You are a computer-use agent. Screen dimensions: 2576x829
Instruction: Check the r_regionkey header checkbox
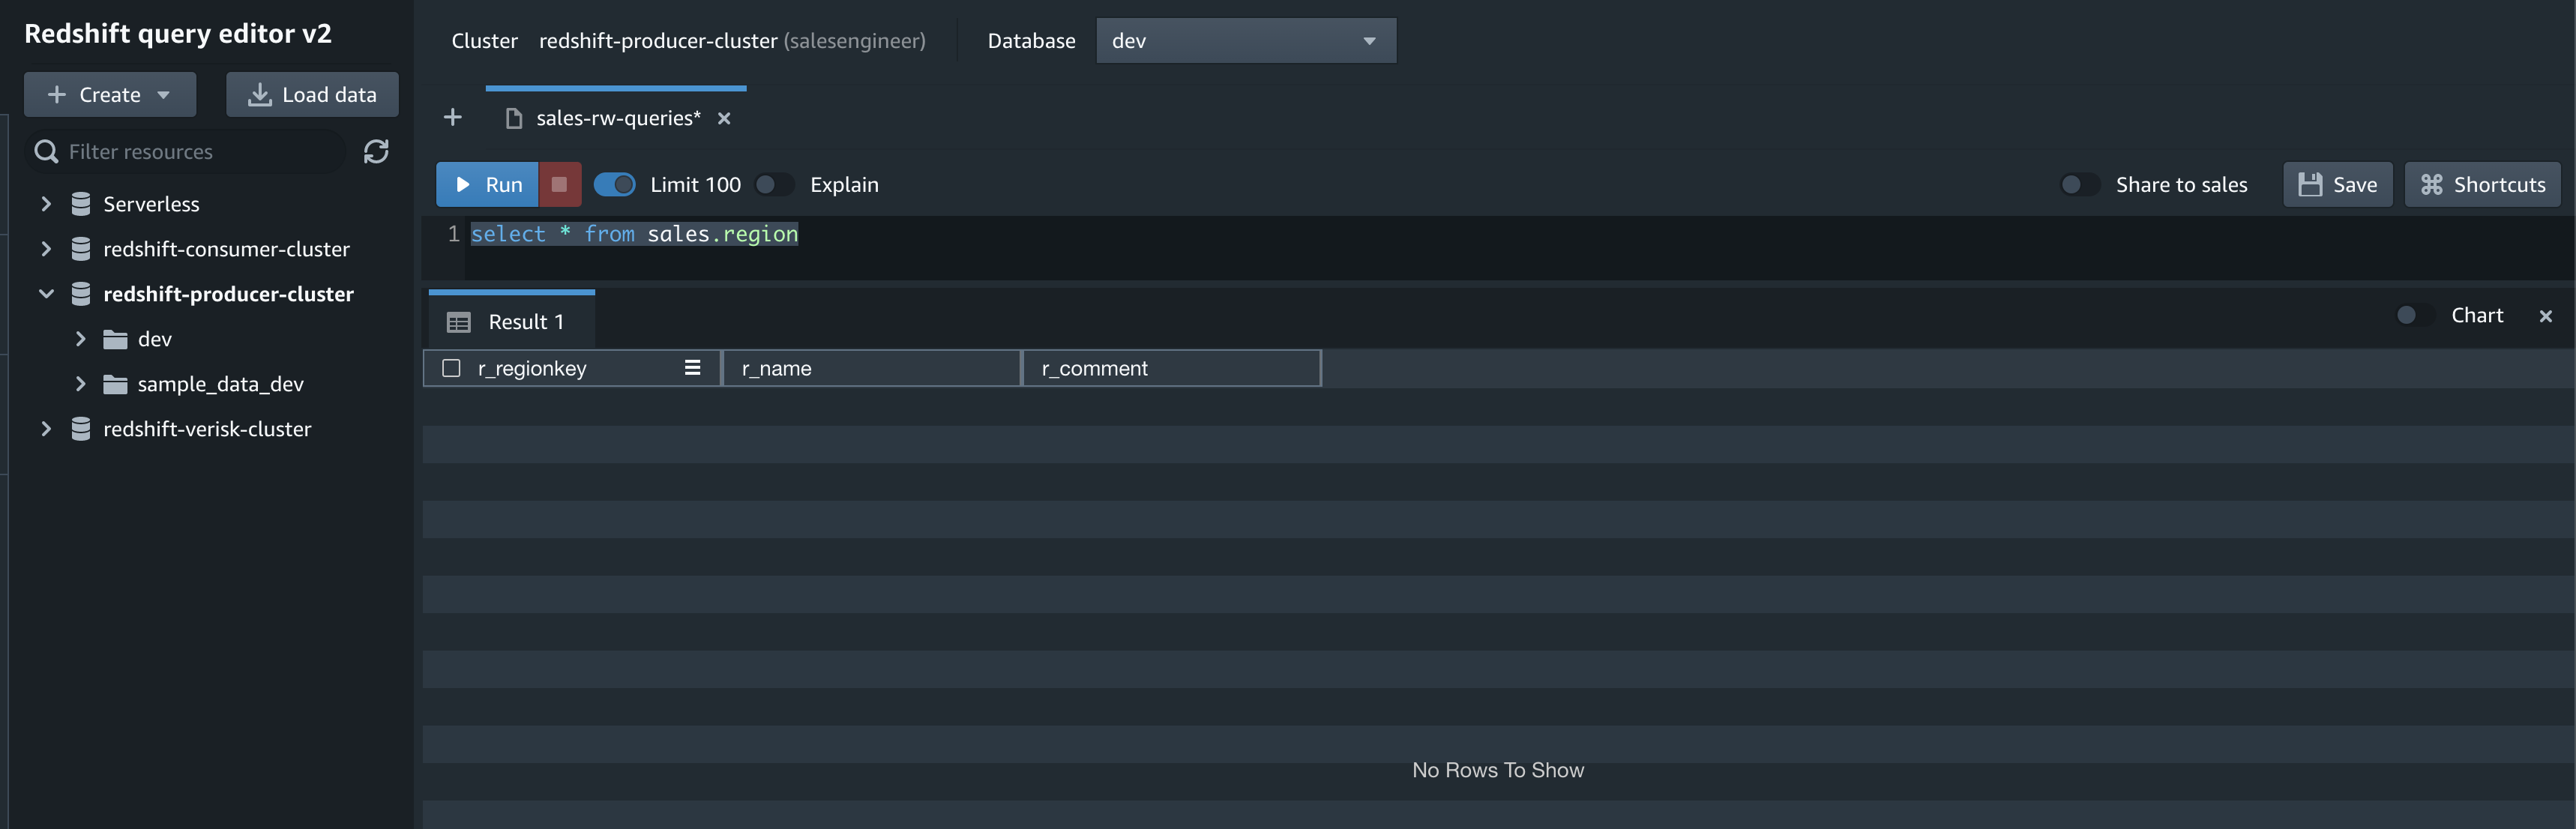pyautogui.click(x=451, y=368)
